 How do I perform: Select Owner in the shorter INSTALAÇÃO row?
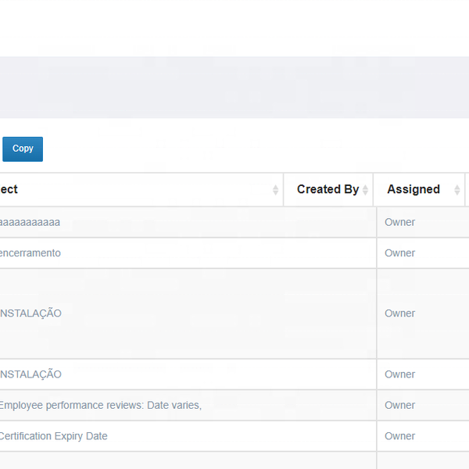[x=399, y=374]
